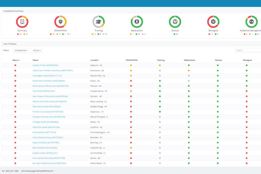The image size is (261, 174).
Task: Sort the table by Location column
Action: point(94,60)
